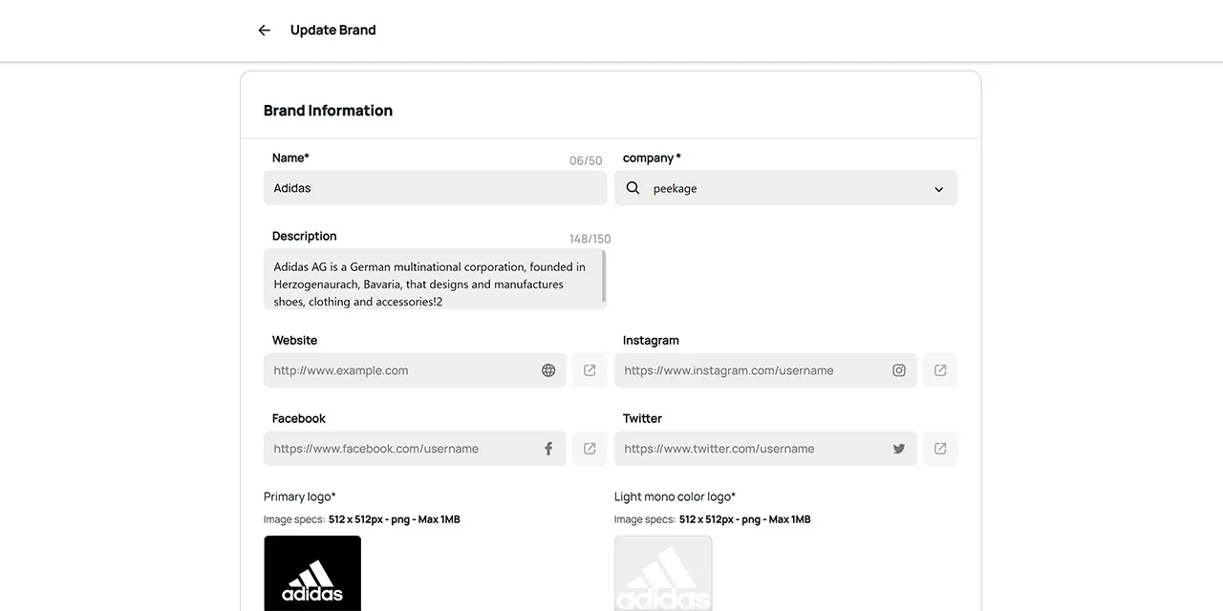
Task: Open the Twitter link externally
Action: pos(940,449)
